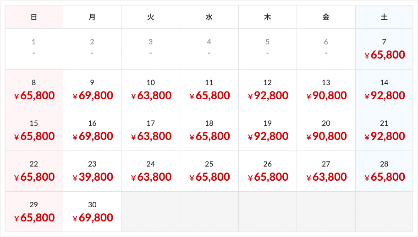The width and height of the screenshot is (418, 237).
Task: Click day 10 at ¥63,800
Action: click(151, 90)
